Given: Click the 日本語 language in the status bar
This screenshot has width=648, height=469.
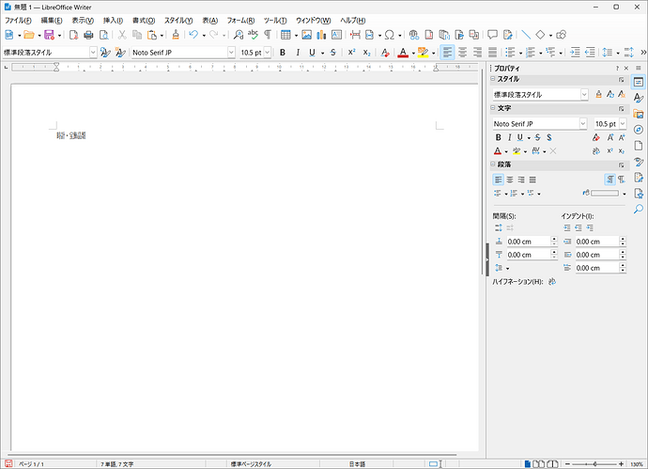Looking at the screenshot, I should [358, 464].
